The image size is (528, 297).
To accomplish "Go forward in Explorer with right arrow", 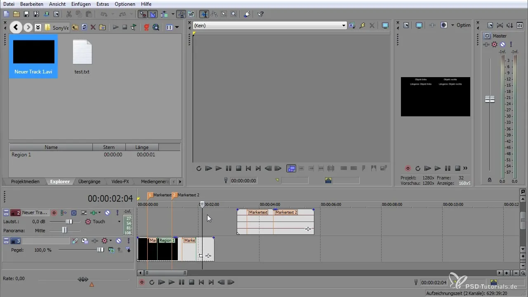I will (28, 27).
